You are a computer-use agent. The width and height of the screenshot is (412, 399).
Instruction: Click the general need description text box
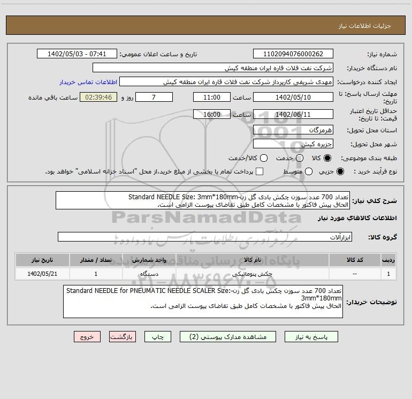(x=203, y=200)
